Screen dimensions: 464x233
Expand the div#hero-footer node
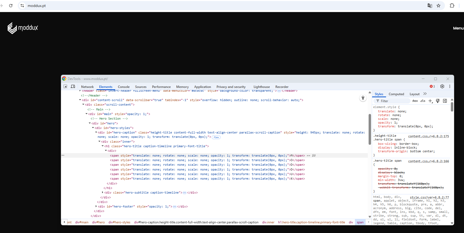click(96, 206)
